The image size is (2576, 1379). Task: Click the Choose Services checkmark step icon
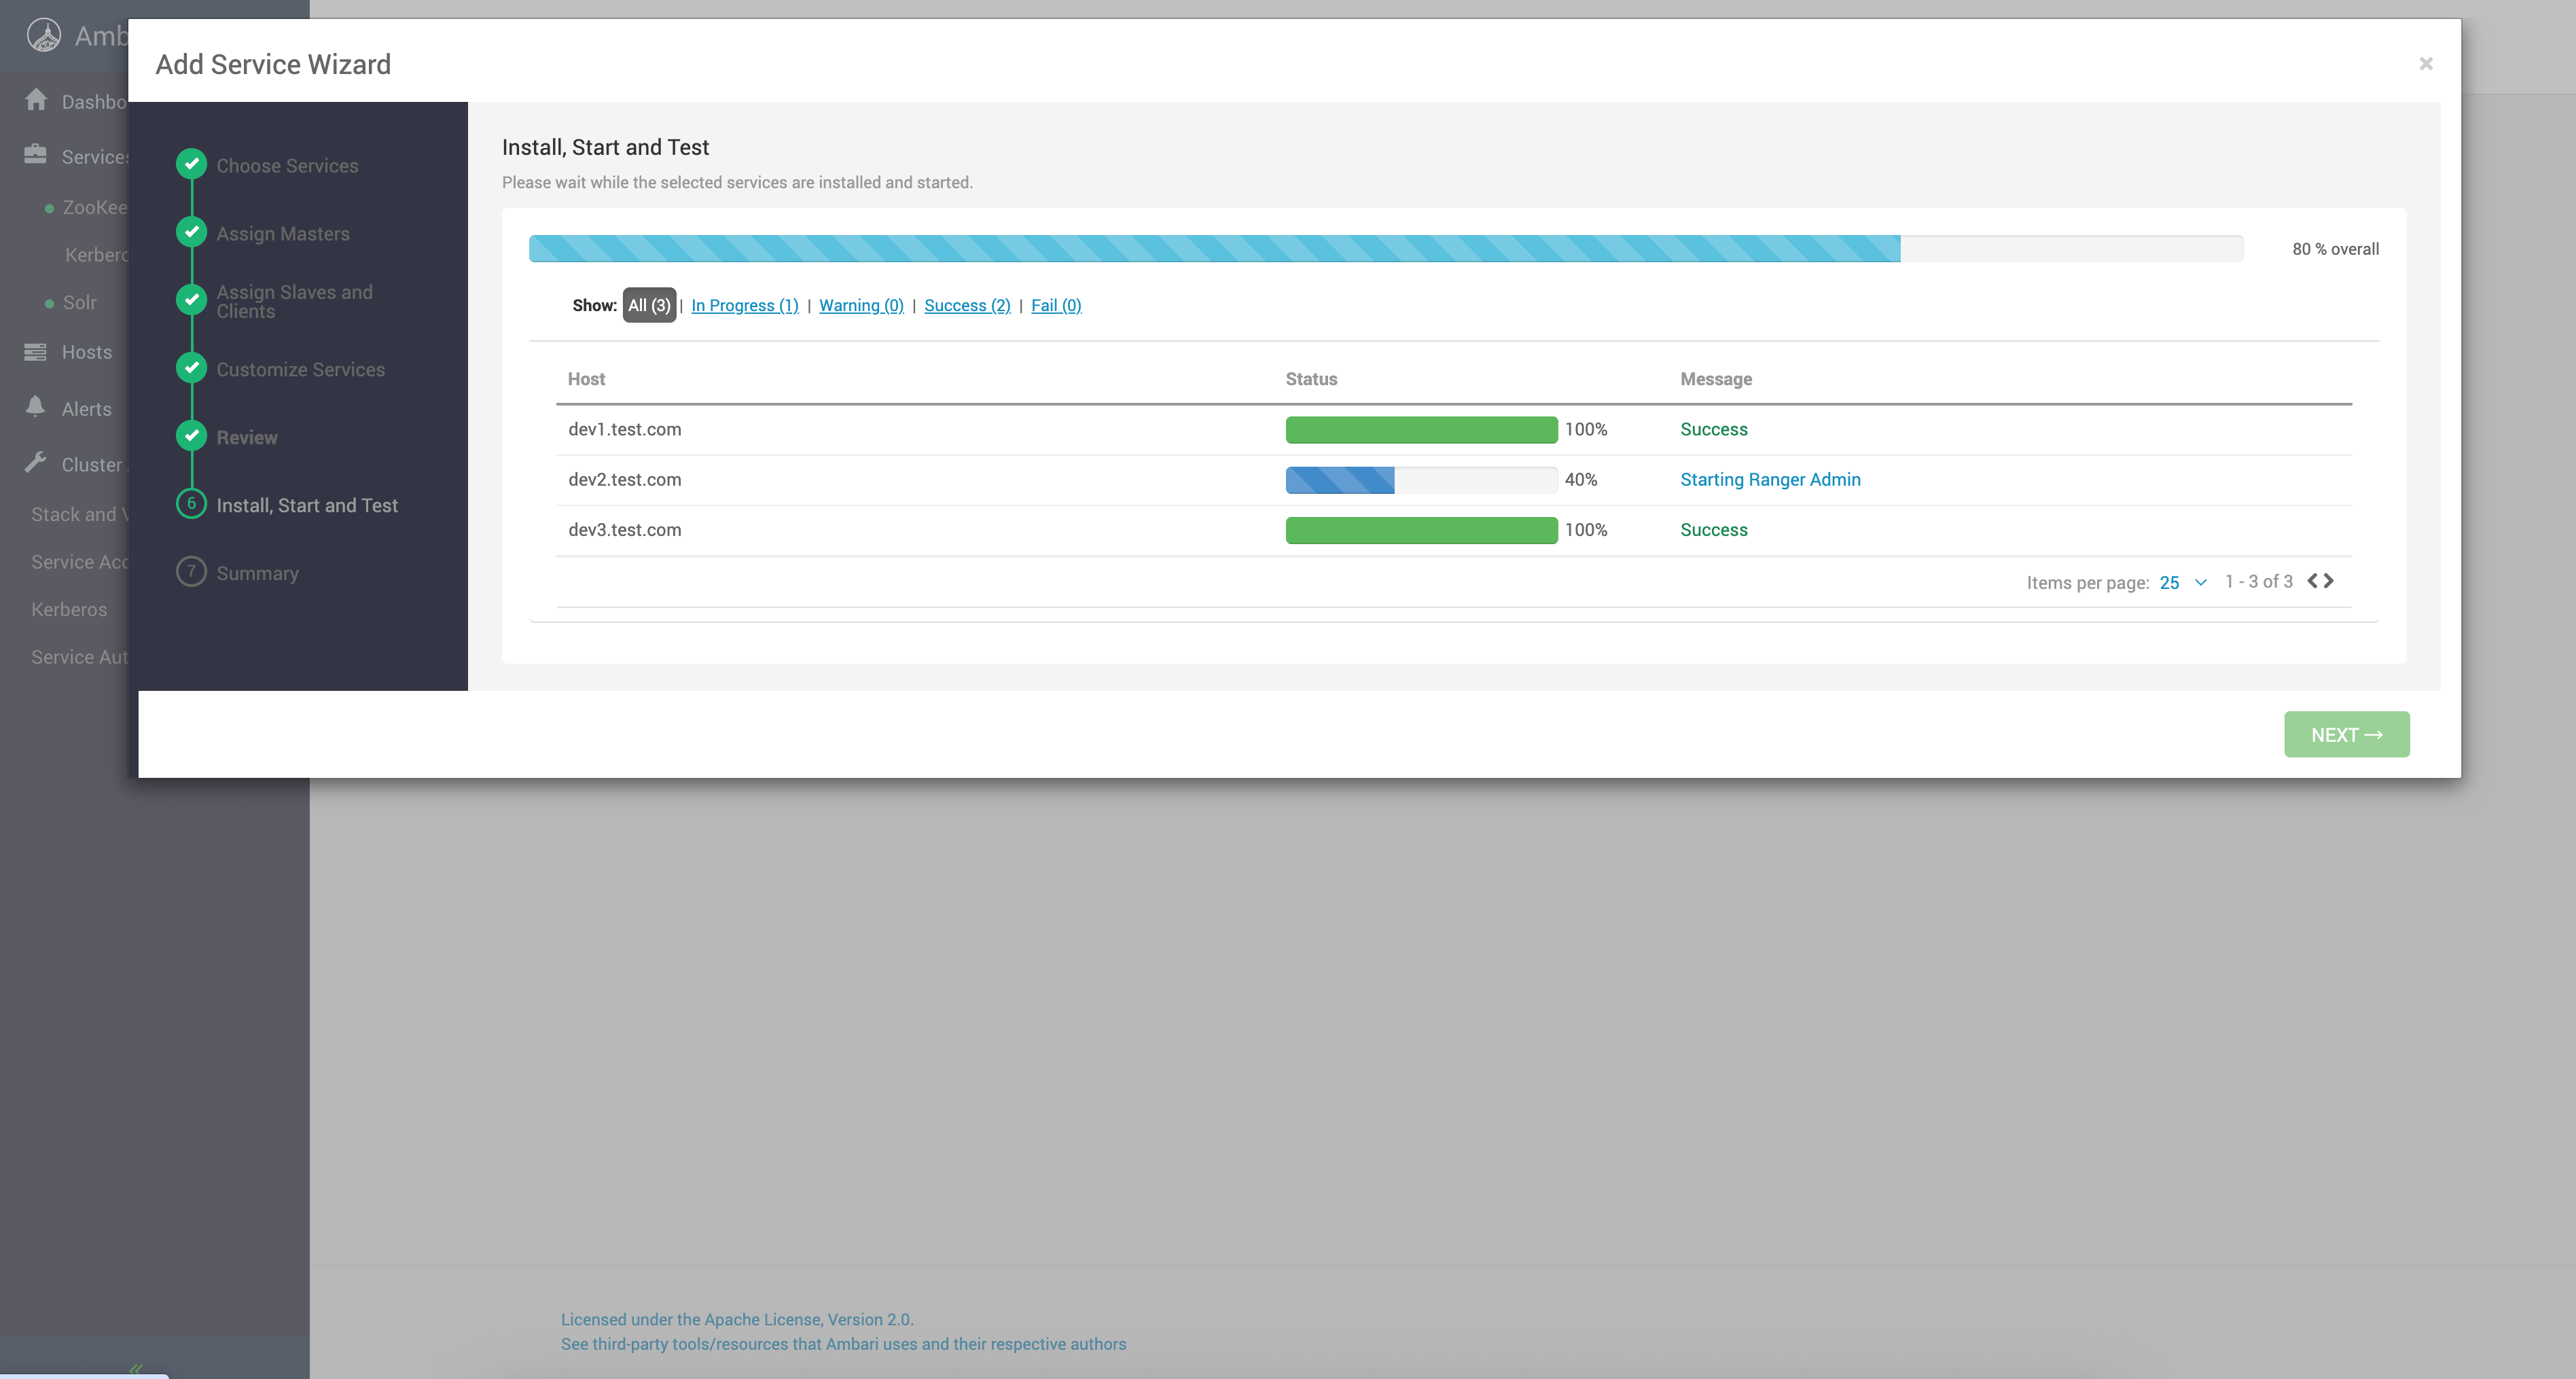[x=192, y=164]
